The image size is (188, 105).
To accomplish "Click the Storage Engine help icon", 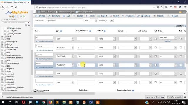I will point(133,90).
